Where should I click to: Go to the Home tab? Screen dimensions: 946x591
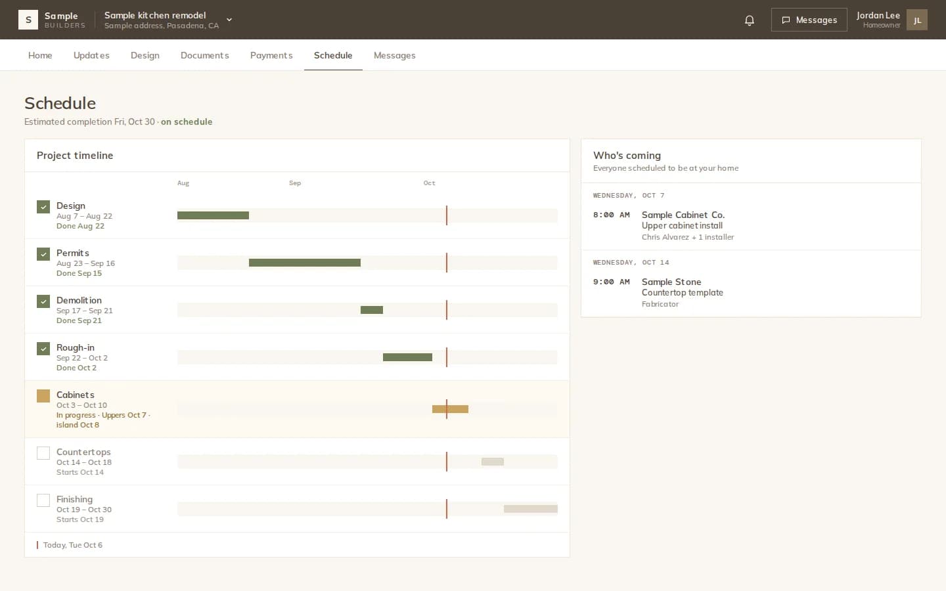tap(40, 55)
